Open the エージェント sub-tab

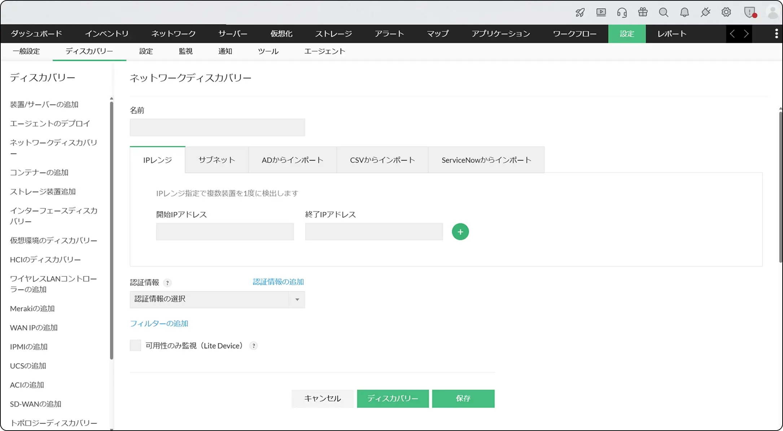click(x=325, y=52)
